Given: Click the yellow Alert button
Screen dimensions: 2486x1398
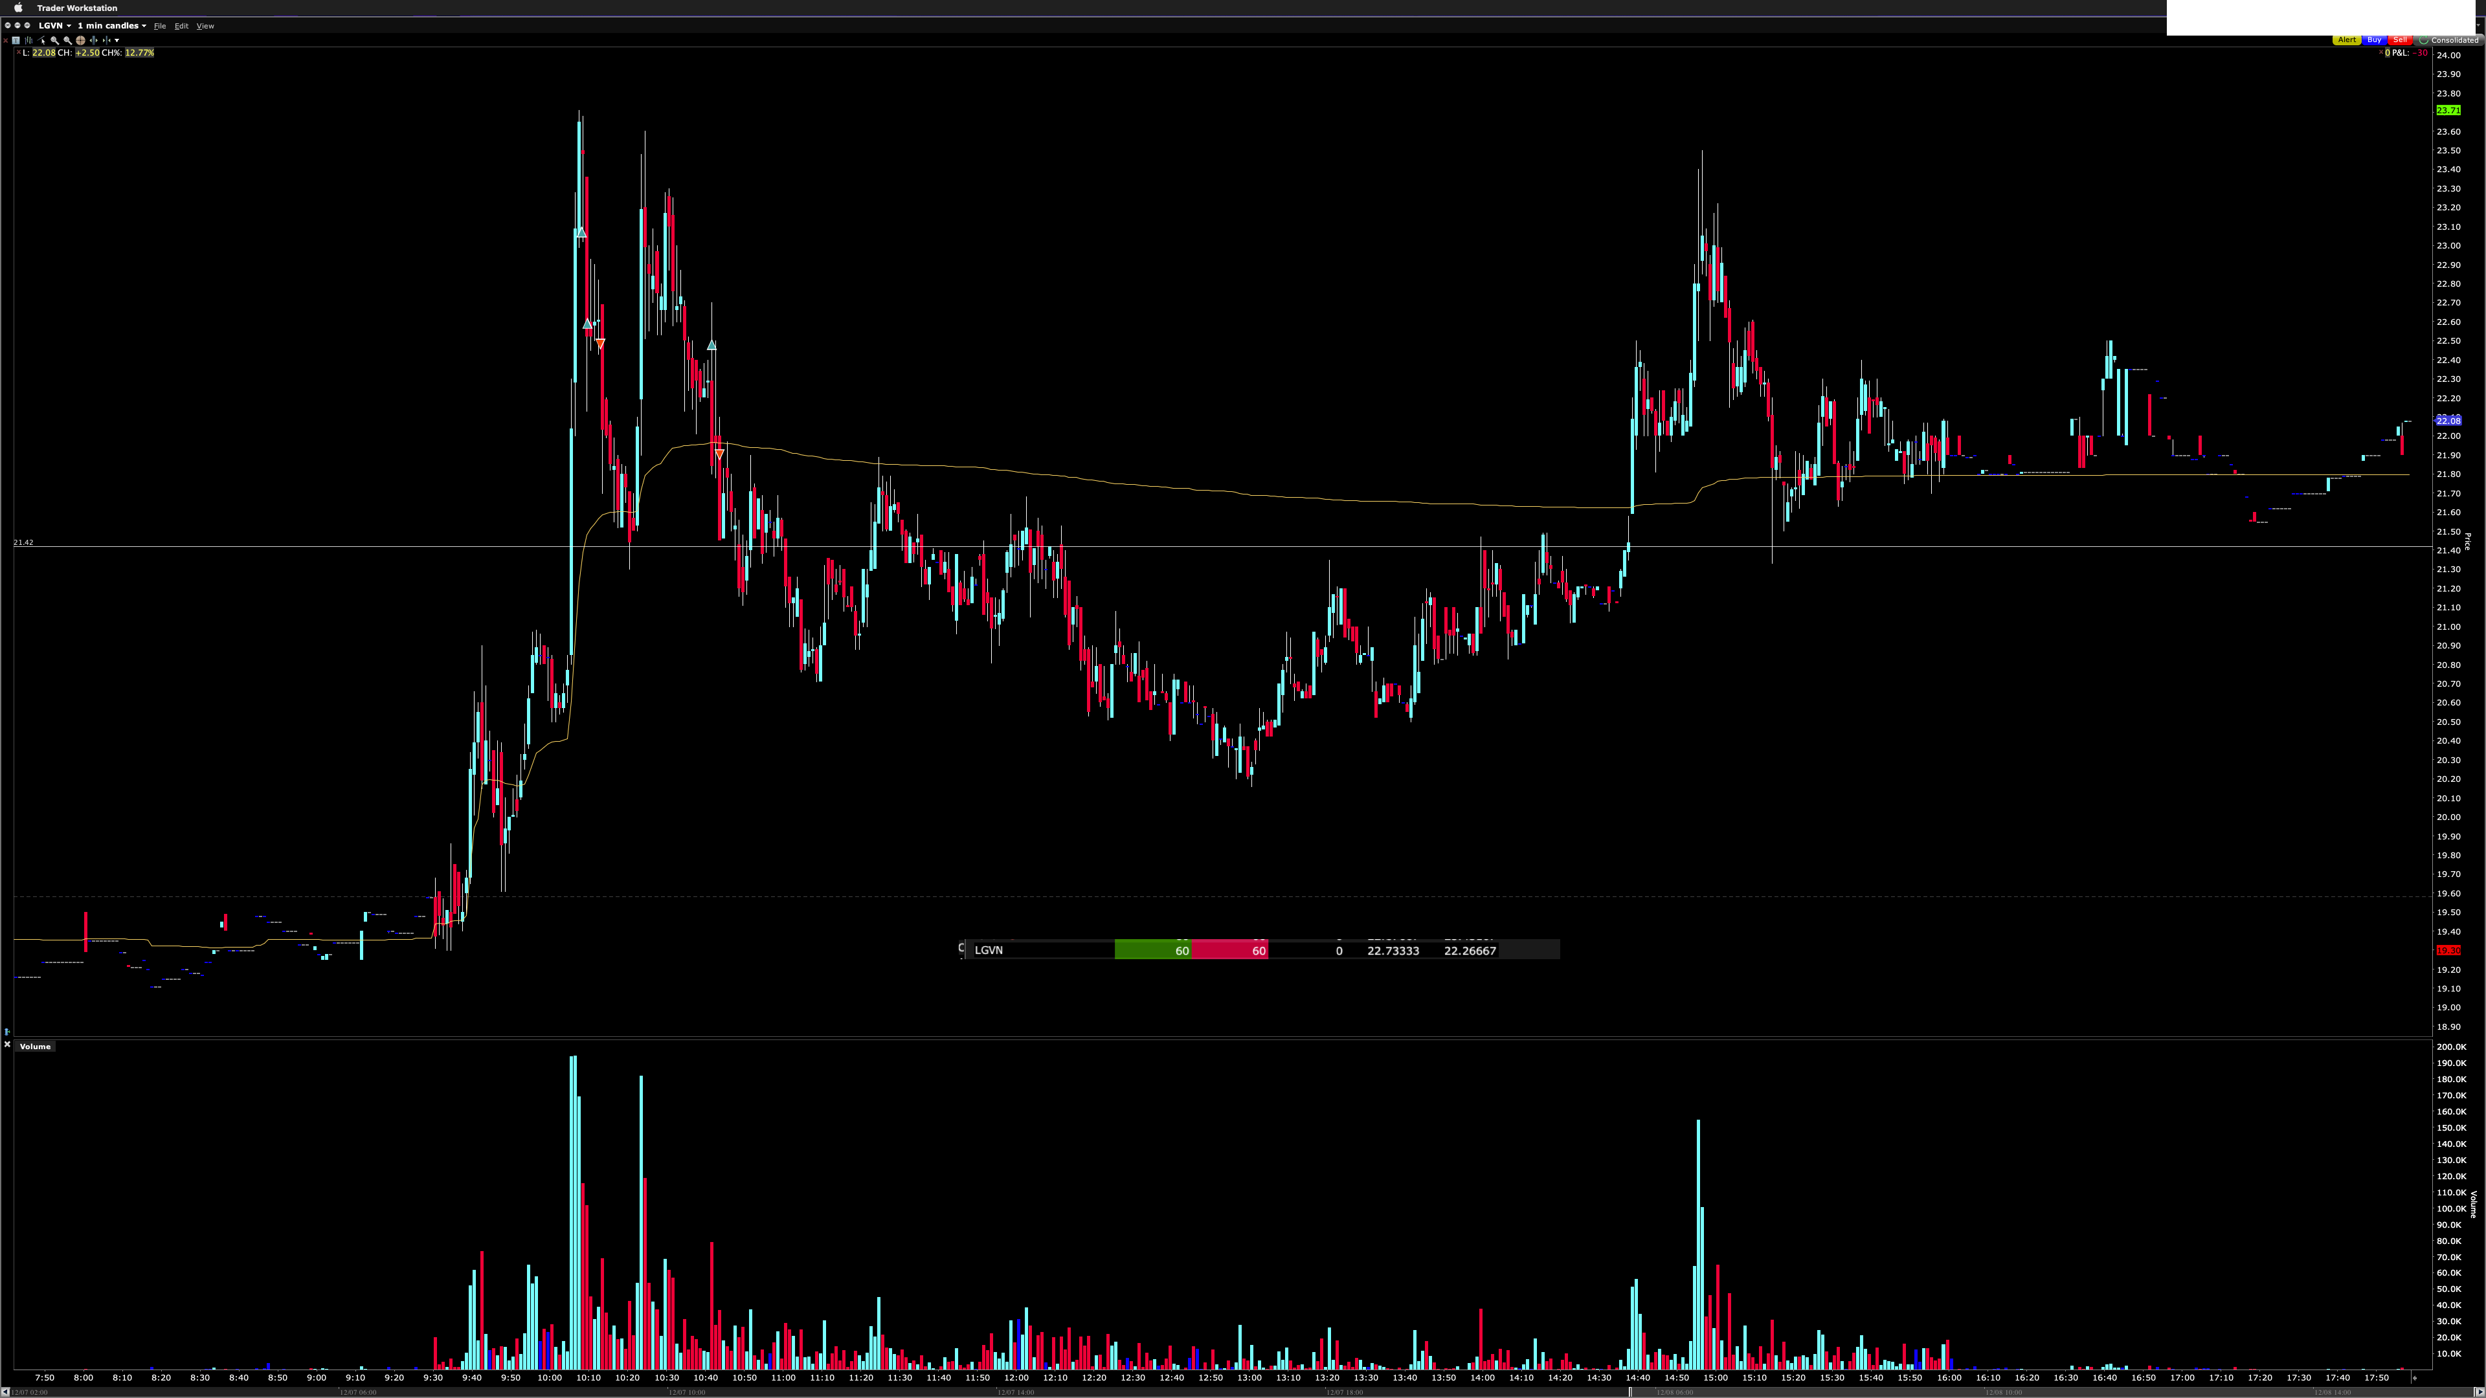Looking at the screenshot, I should pos(2346,39).
